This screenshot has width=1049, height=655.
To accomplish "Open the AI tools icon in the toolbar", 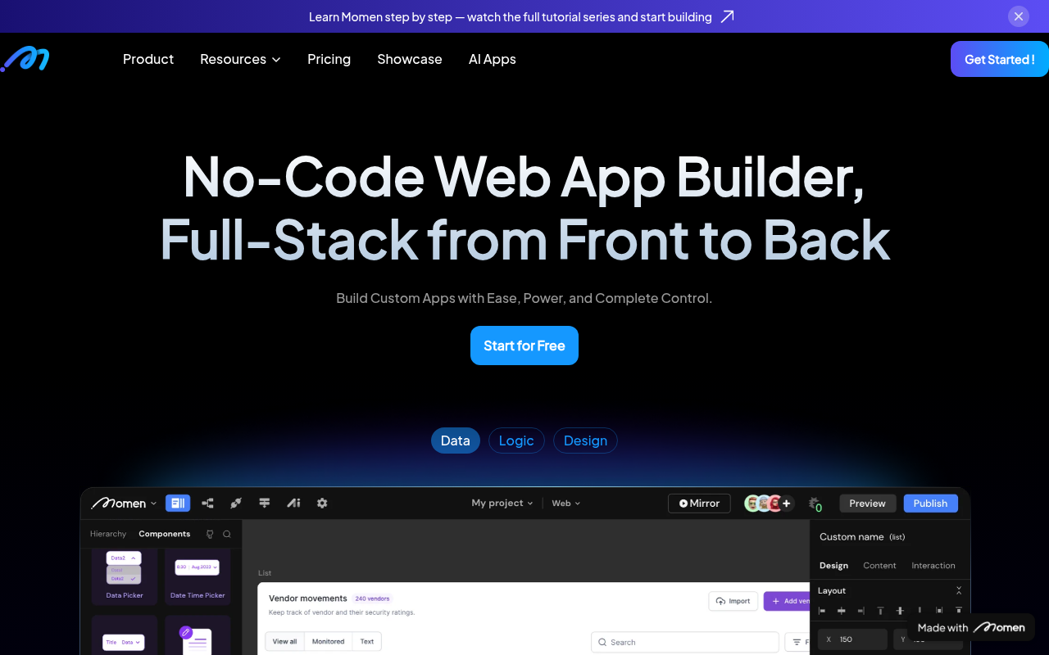I will pyautogui.click(x=293, y=503).
